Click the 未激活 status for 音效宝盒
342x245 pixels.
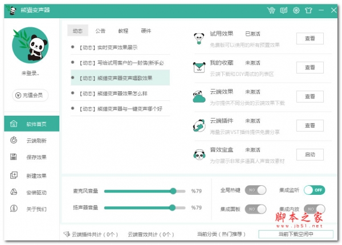pyautogui.click(x=253, y=150)
